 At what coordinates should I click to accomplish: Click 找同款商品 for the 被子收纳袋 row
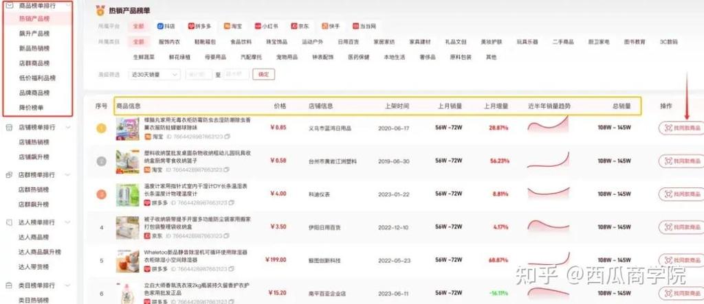681,227
